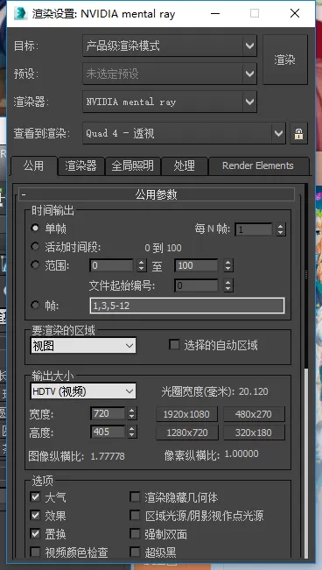Viewport: 322px width, 570px height.
Task: Click the range end spinner arrows
Action: 227,265
